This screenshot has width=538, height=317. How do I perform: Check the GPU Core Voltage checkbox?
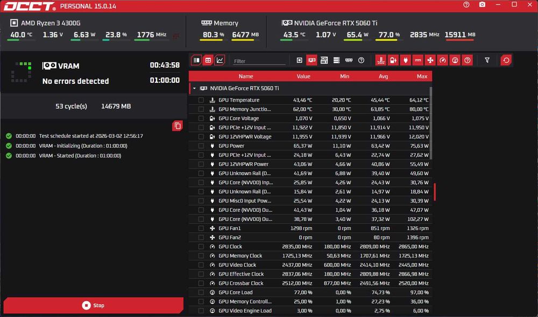tap(201, 118)
